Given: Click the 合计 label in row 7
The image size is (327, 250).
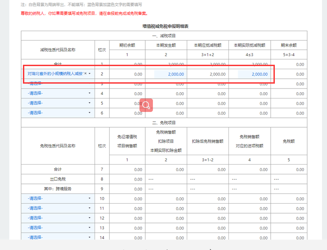Looking at the screenshot, I should [58, 170].
